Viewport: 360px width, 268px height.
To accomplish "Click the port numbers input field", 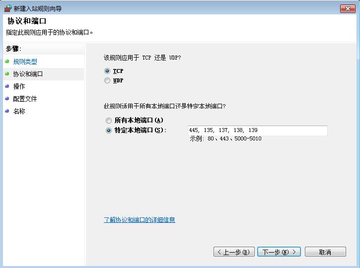I will pos(257,131).
